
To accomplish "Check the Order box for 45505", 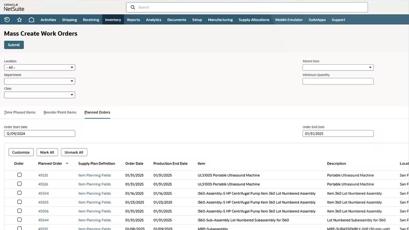I will click(19, 202).
